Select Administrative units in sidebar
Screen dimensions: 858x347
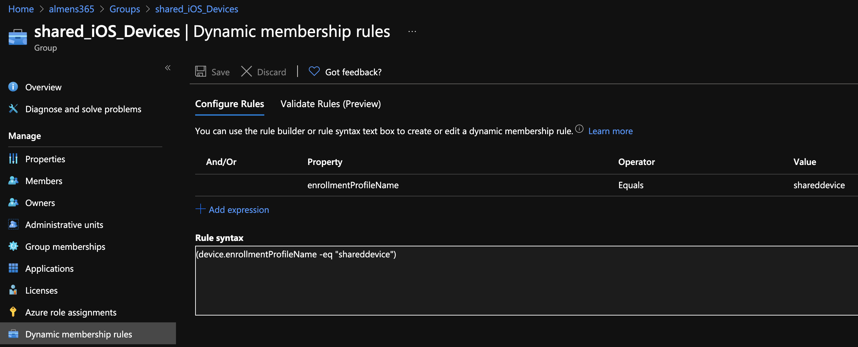pos(64,225)
